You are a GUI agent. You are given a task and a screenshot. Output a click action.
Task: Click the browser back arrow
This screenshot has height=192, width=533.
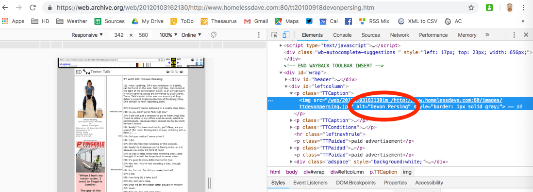[x=5, y=7]
